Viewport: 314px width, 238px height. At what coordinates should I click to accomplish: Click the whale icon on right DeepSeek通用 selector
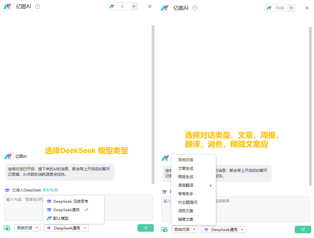[x=206, y=229]
